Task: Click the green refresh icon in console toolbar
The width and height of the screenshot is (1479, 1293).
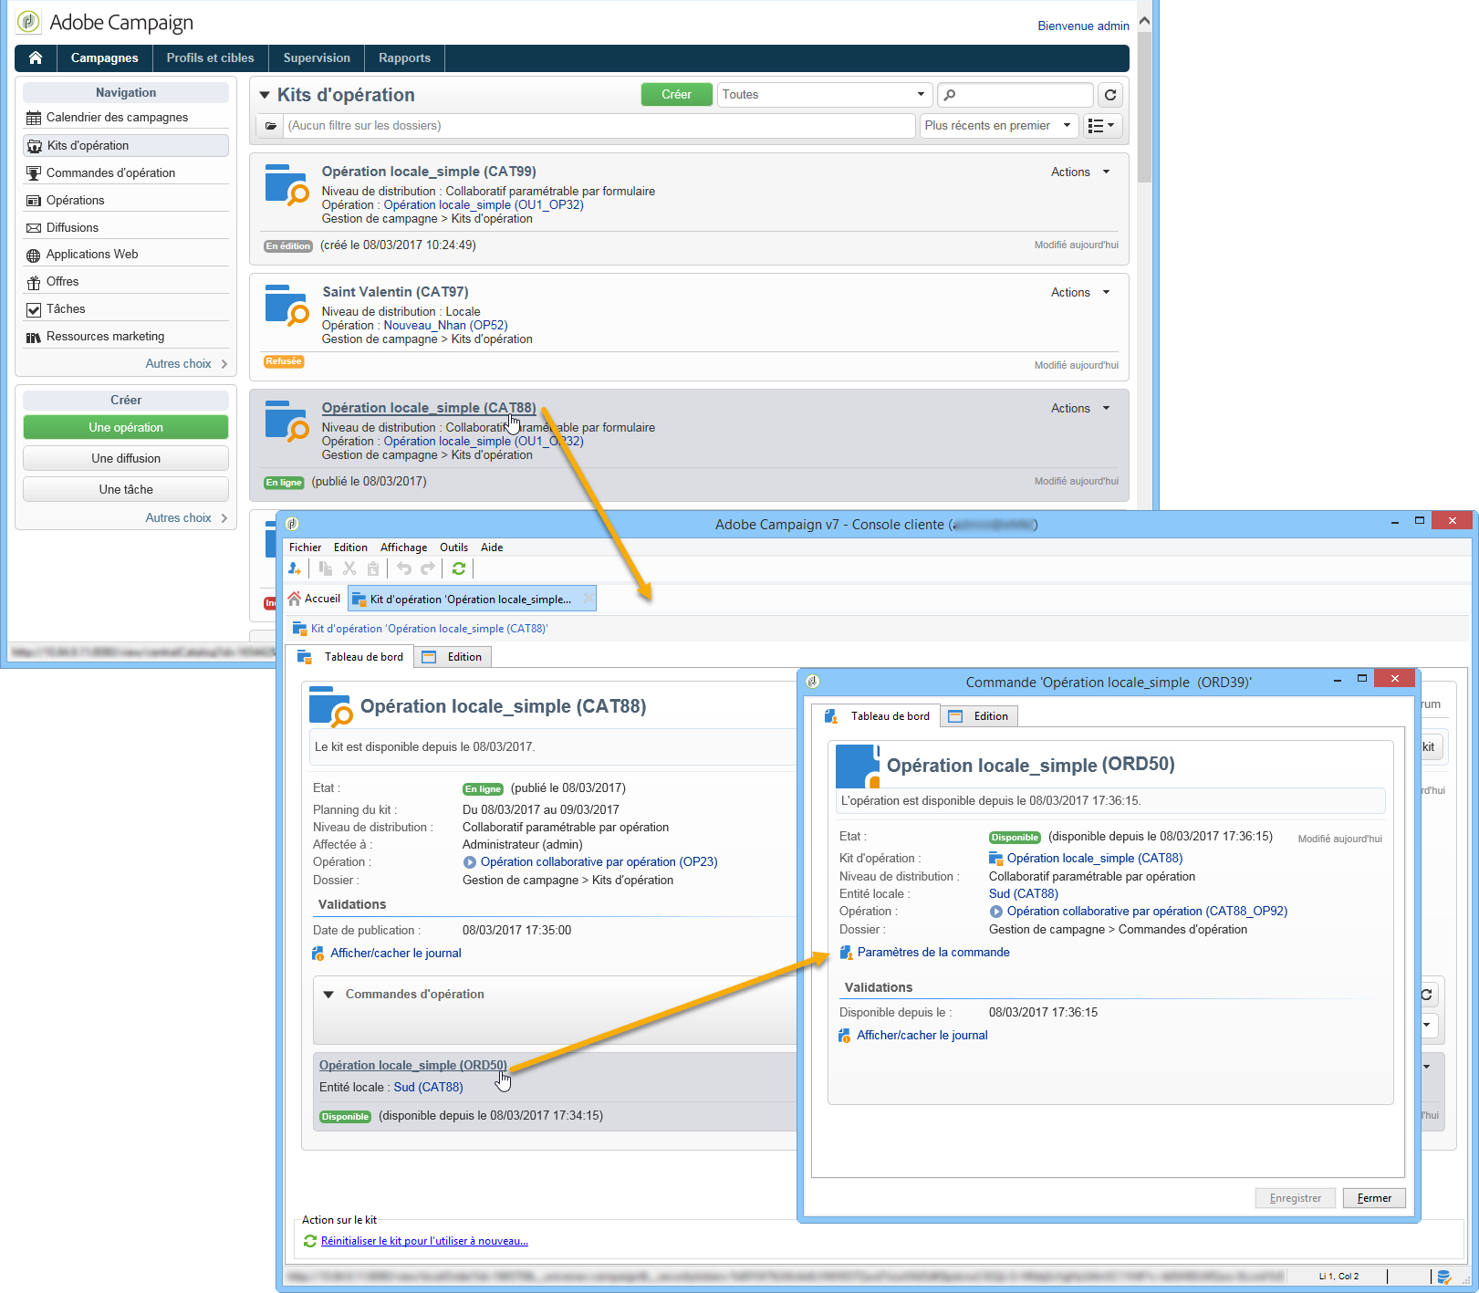Action: click(x=459, y=568)
